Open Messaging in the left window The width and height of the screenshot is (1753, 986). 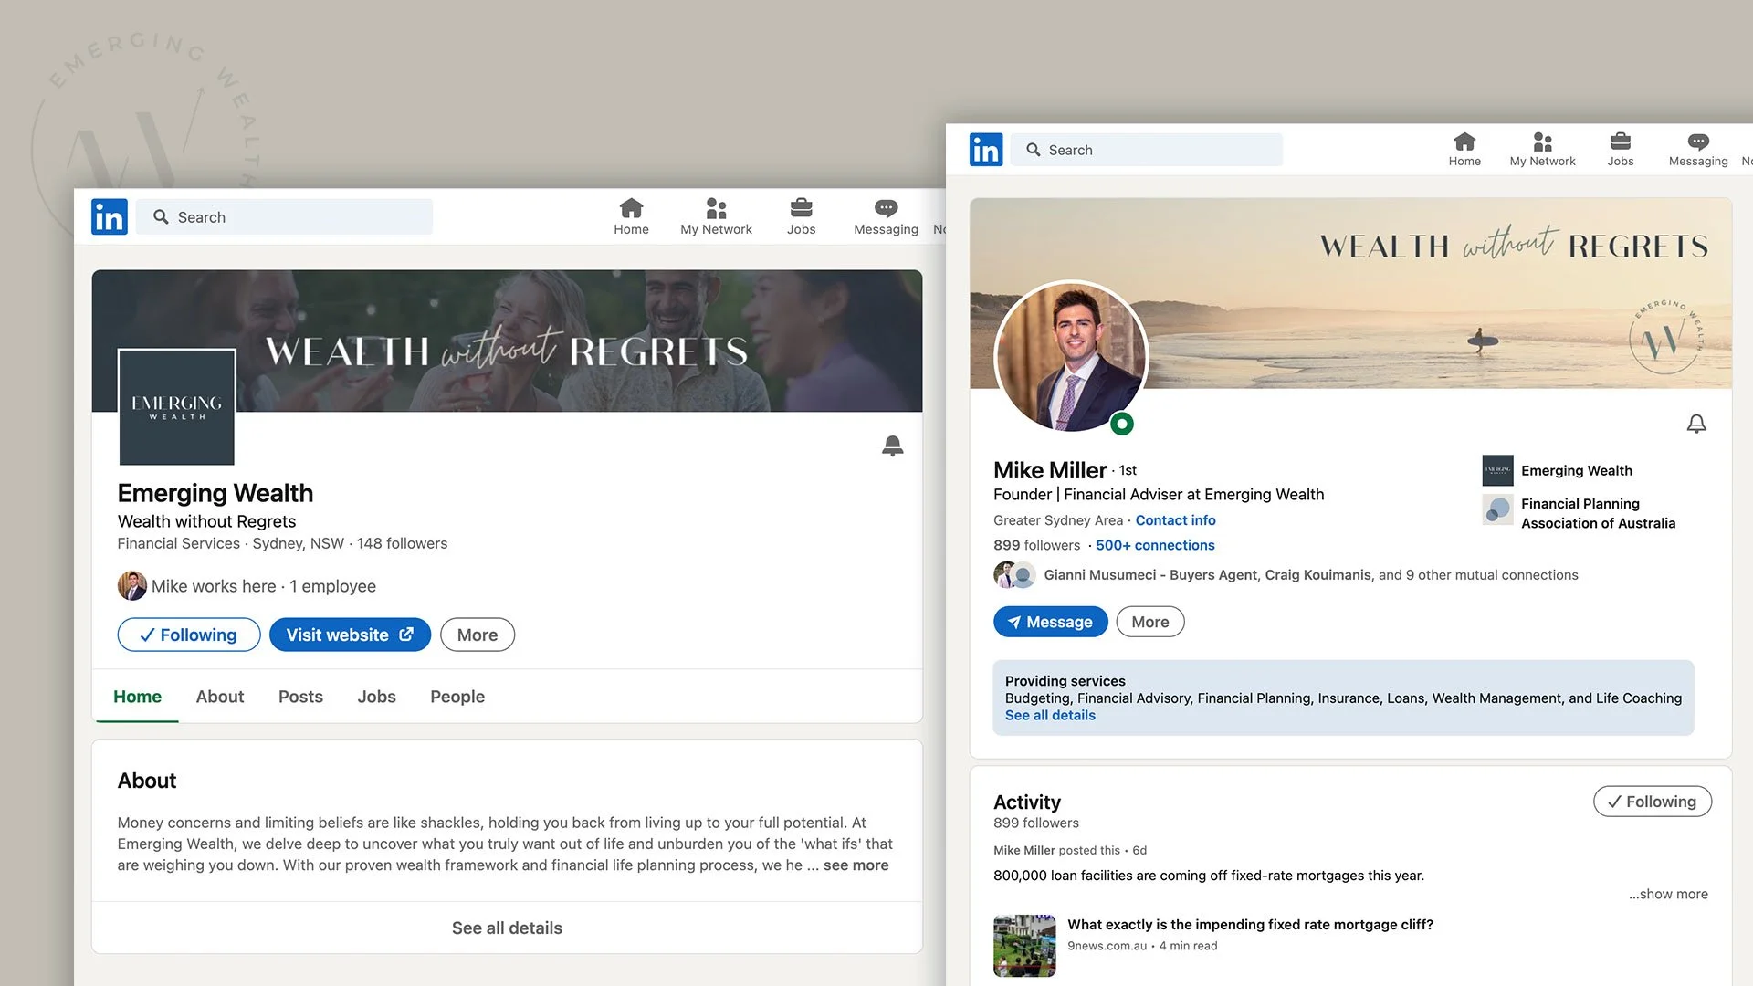[x=886, y=217]
